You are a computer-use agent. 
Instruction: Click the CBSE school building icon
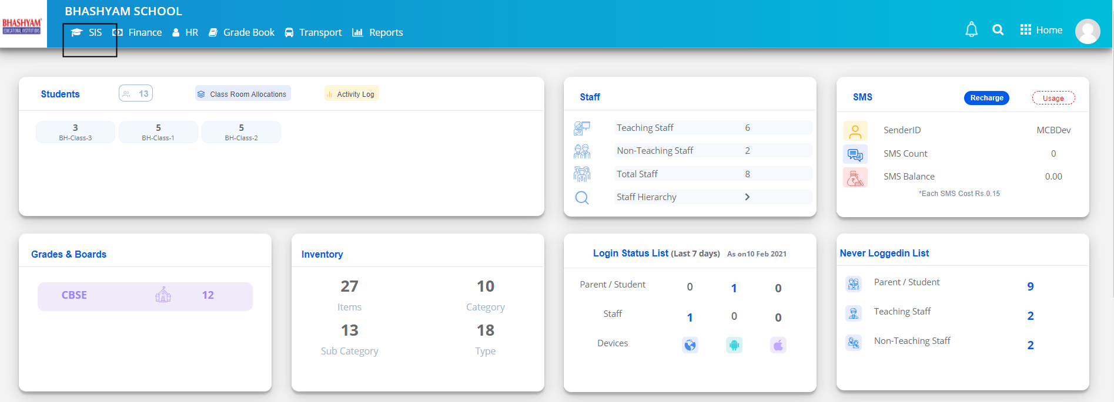coord(163,295)
